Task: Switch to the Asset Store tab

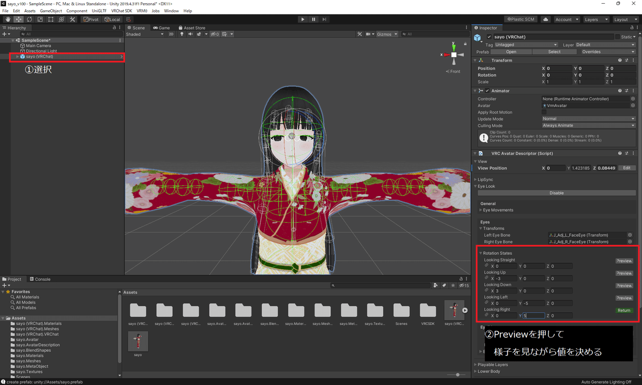Action: tap(192, 28)
